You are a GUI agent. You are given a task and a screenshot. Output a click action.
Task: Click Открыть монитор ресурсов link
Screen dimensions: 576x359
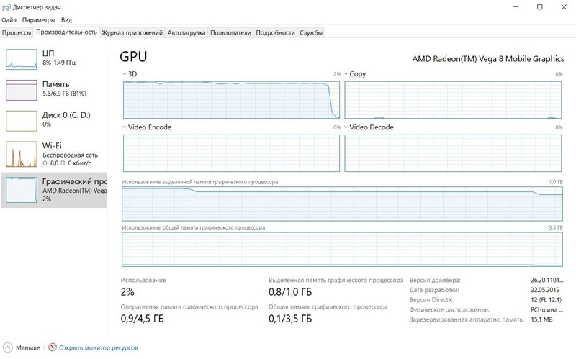99,347
